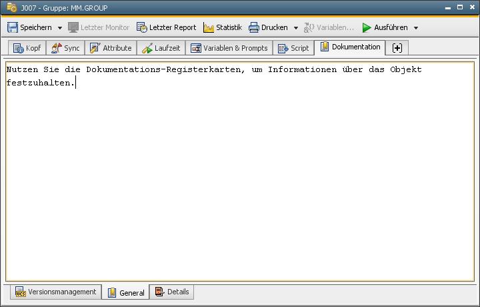The width and height of the screenshot is (480, 307).
Task: Open the Speichern dropdown arrow
Action: click(59, 28)
